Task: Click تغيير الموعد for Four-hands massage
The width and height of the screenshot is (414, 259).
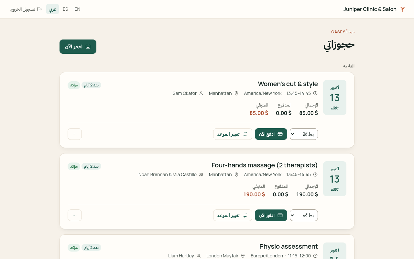Action: (233, 215)
